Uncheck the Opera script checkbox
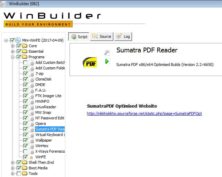The image size is (222, 177). [x=26, y=124]
